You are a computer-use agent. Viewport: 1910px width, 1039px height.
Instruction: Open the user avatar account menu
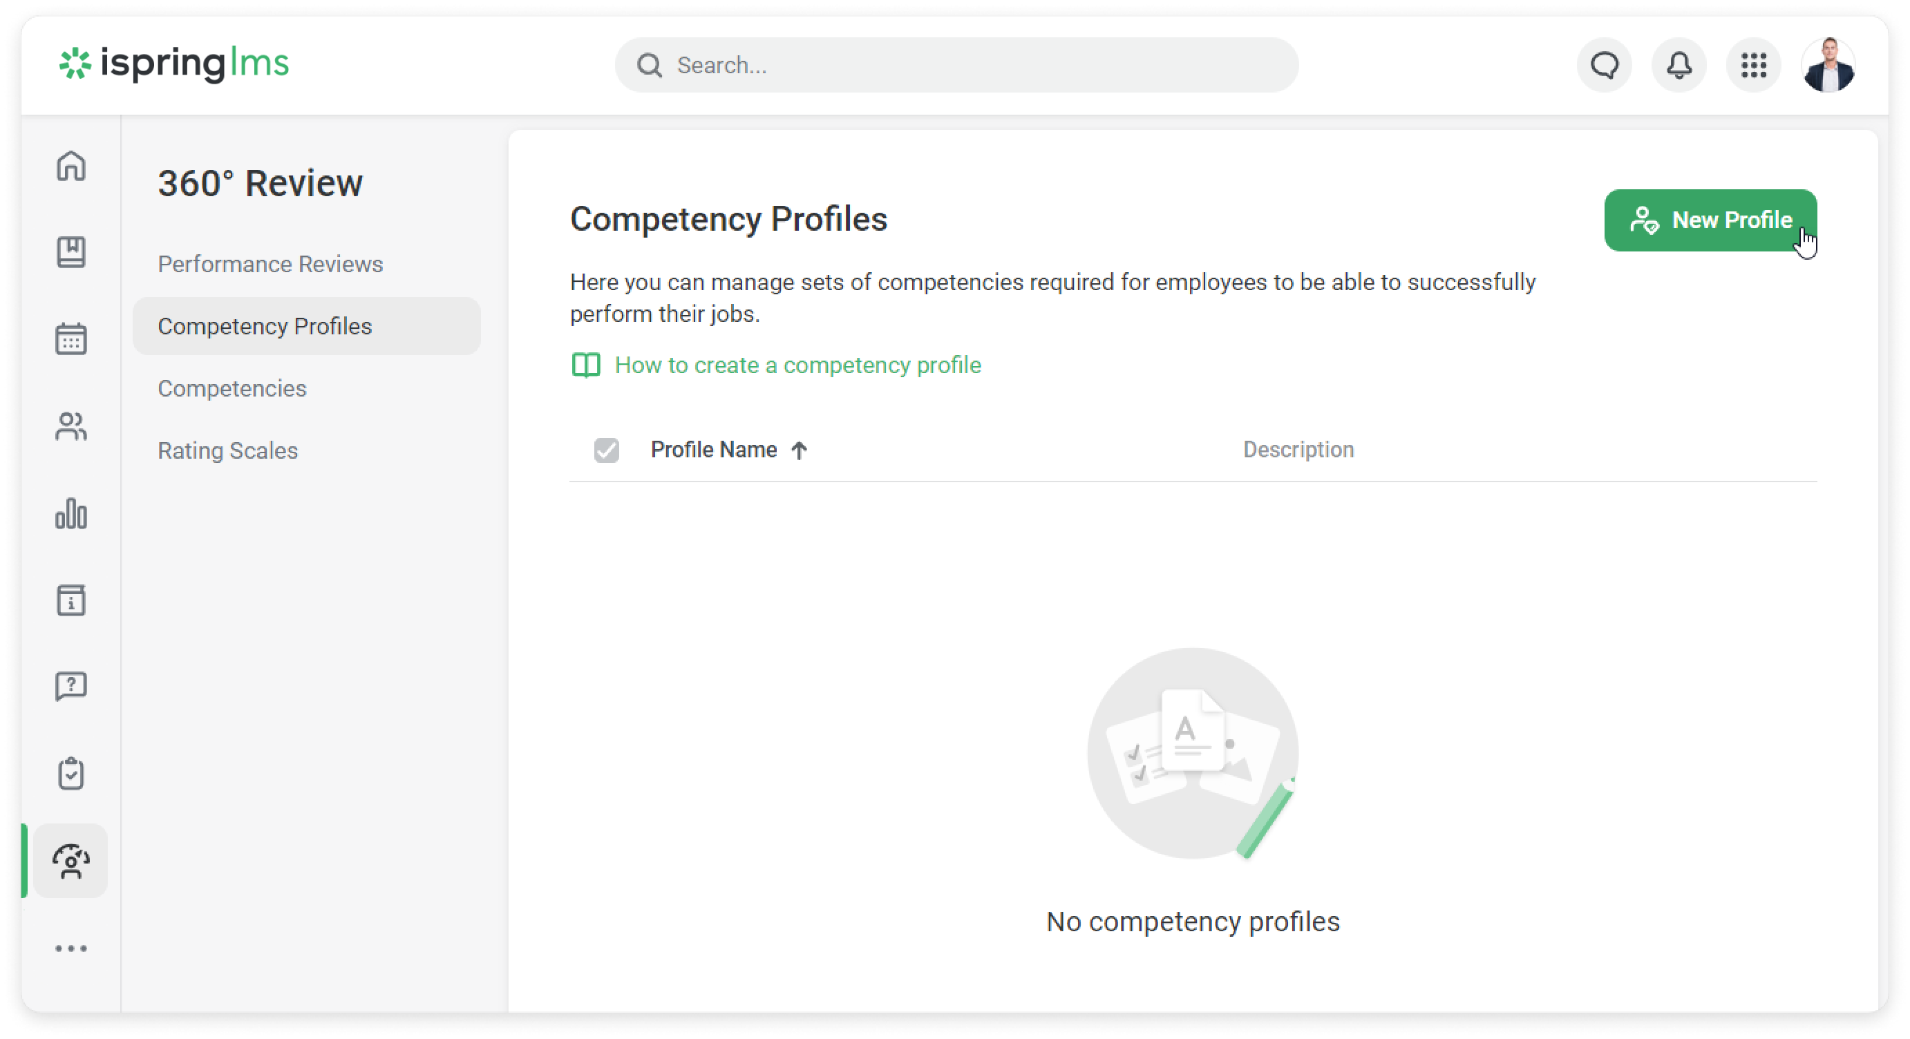1828,65
